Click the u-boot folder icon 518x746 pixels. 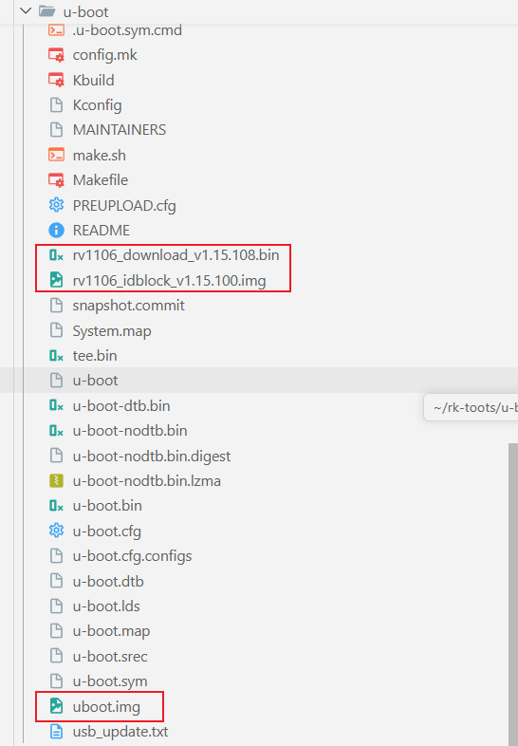[46, 11]
